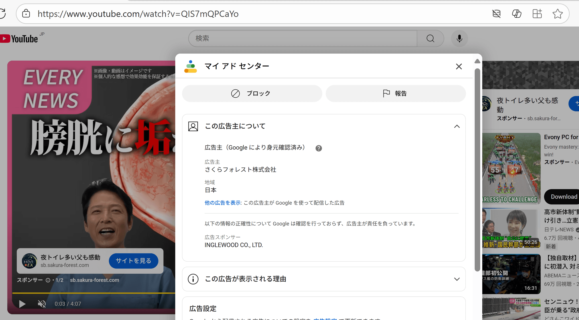
Task: Open the Evony PC ad thumbnail
Action: [x=511, y=169]
